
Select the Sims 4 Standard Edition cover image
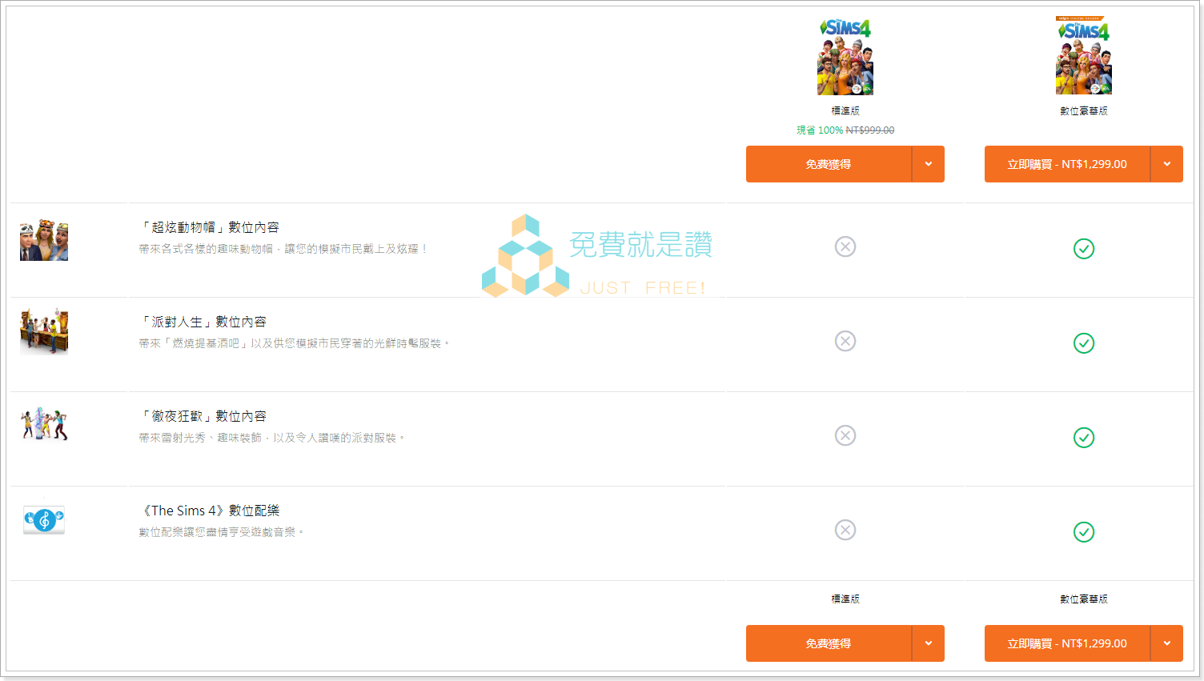845,56
